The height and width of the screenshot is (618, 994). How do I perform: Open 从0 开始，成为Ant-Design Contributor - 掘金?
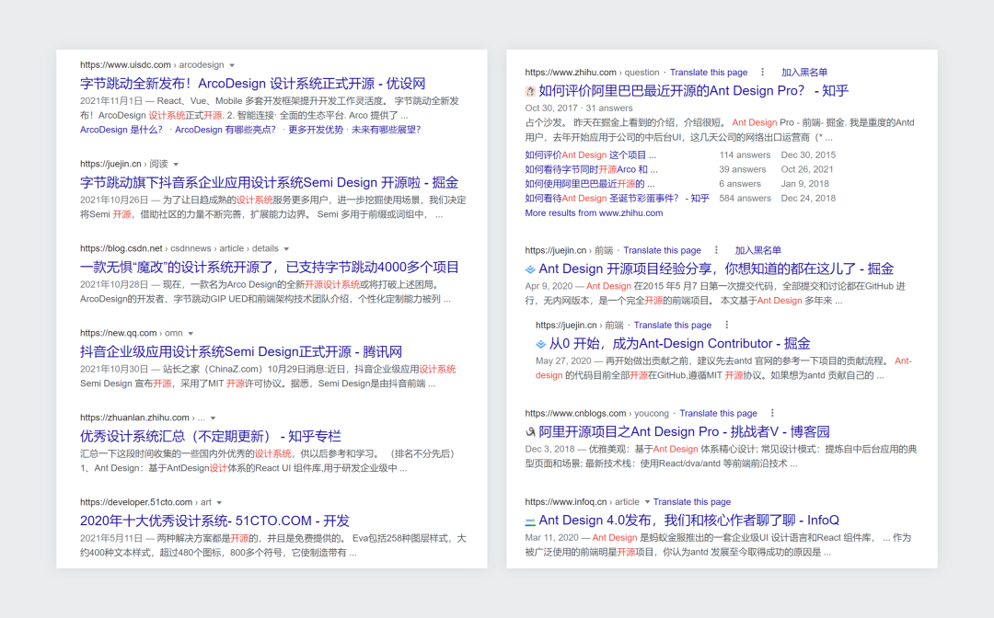point(679,343)
